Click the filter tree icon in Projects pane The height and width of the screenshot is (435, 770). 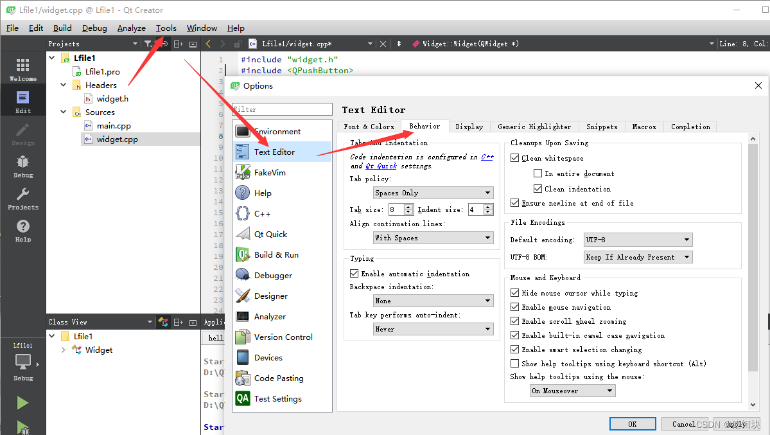(148, 44)
